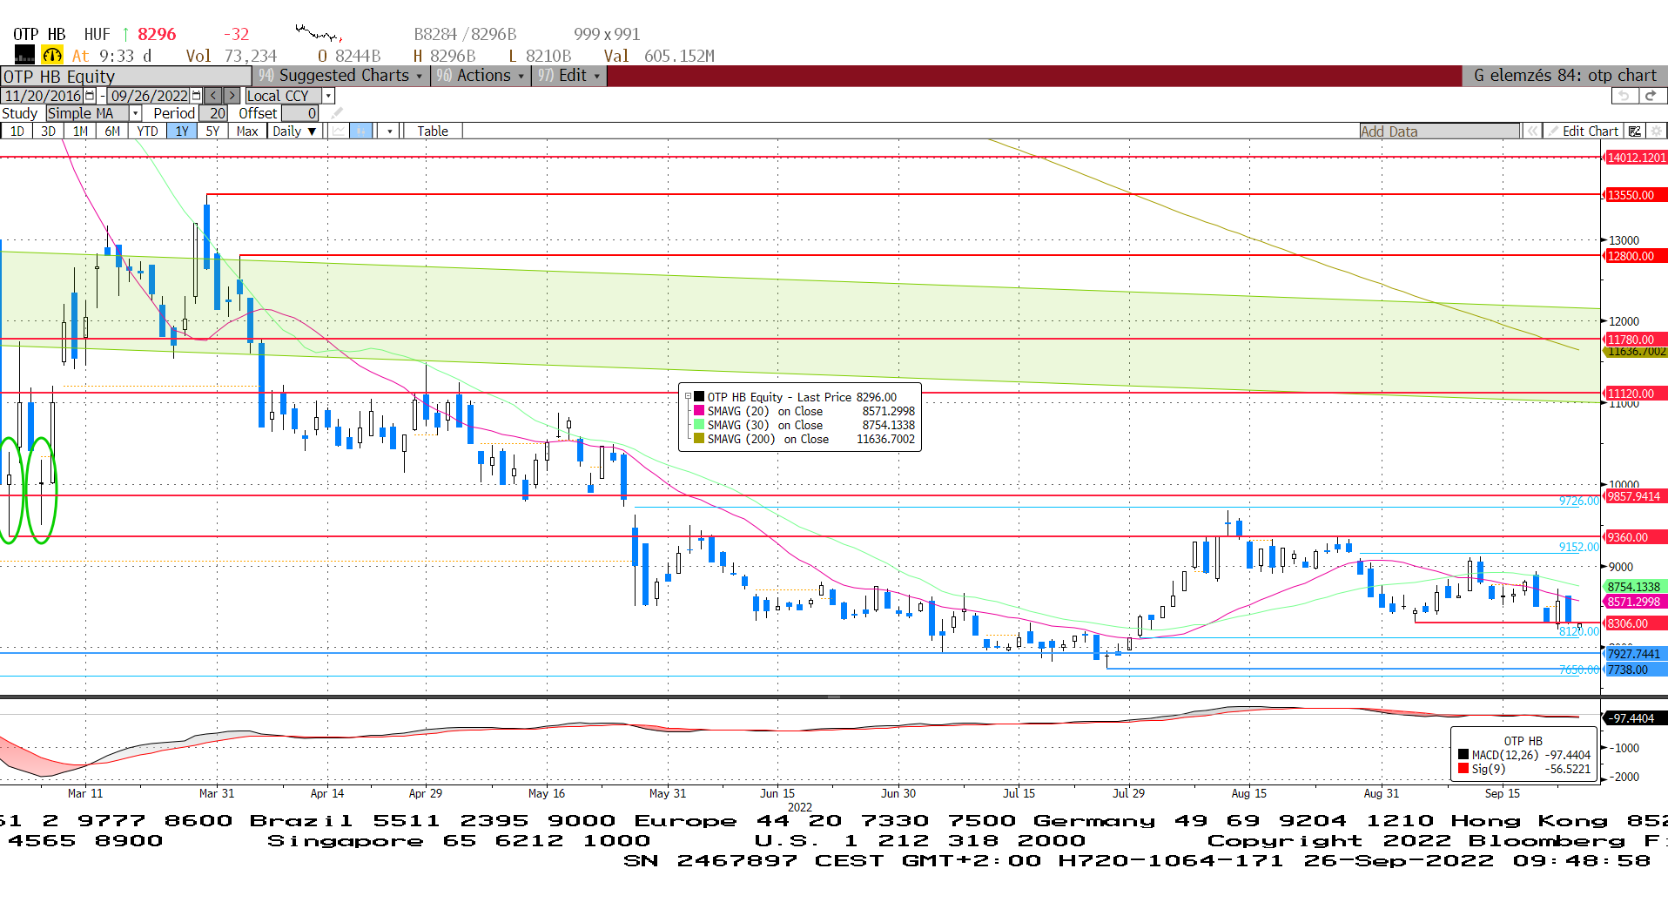Select the 1D range
1668x909 pixels.
tap(17, 131)
